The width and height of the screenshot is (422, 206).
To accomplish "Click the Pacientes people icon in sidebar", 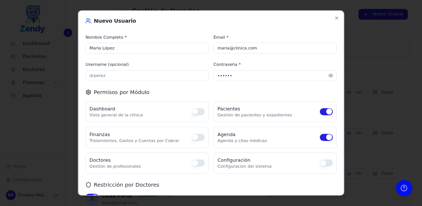I will coord(13,57).
